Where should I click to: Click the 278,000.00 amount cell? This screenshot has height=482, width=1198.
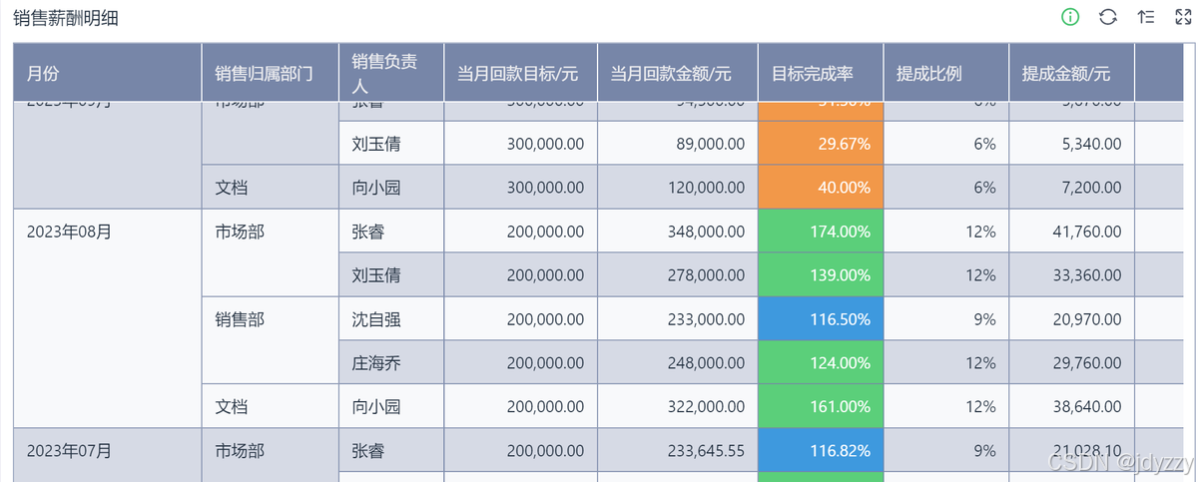678,274
